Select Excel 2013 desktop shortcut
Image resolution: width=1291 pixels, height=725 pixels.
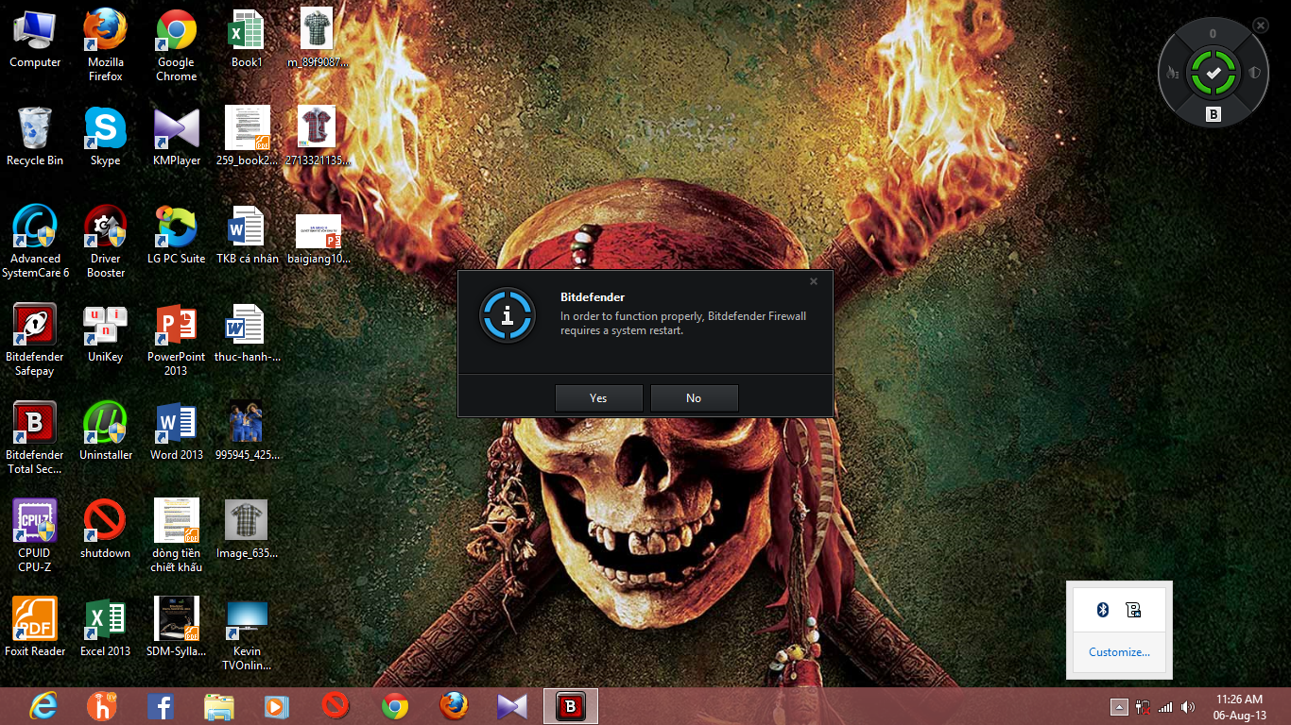pyautogui.click(x=106, y=628)
